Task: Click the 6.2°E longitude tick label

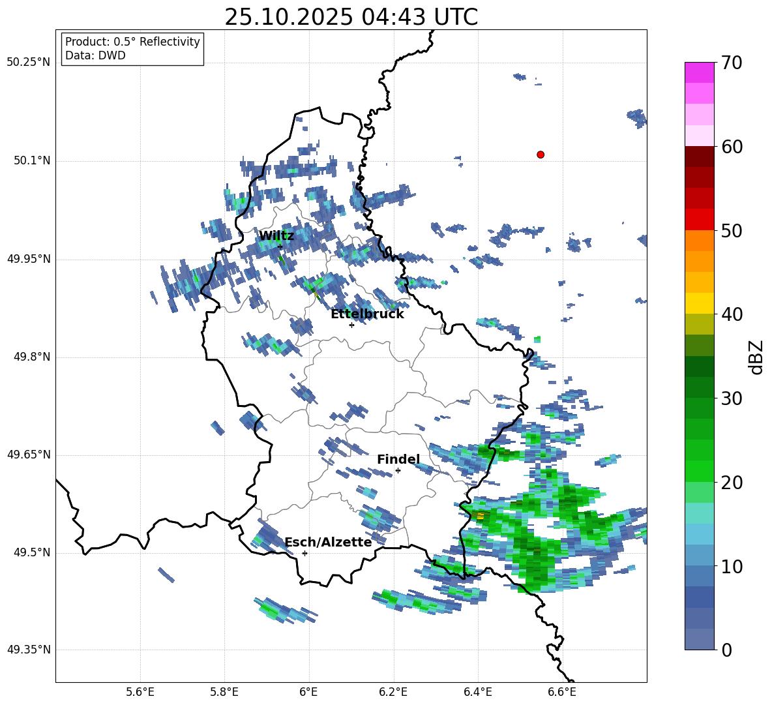Action: point(394,691)
